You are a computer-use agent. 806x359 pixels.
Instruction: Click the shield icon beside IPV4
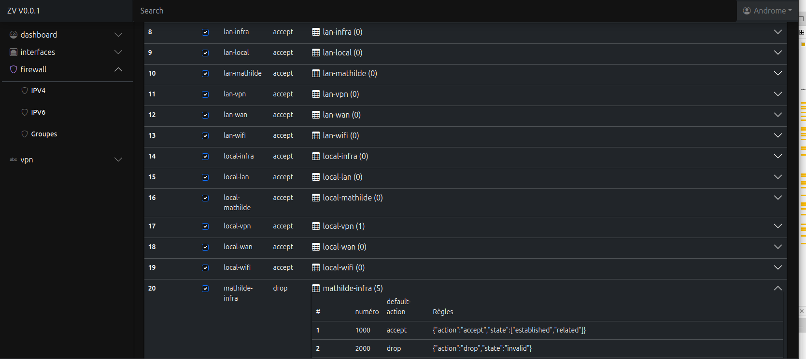tap(25, 91)
